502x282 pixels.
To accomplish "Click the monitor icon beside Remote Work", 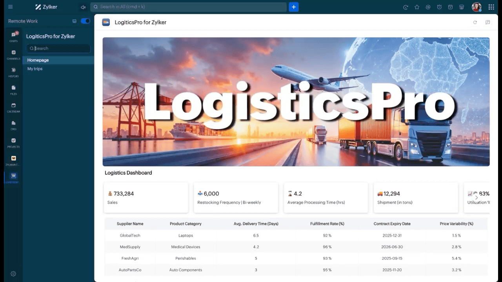I will point(75,21).
